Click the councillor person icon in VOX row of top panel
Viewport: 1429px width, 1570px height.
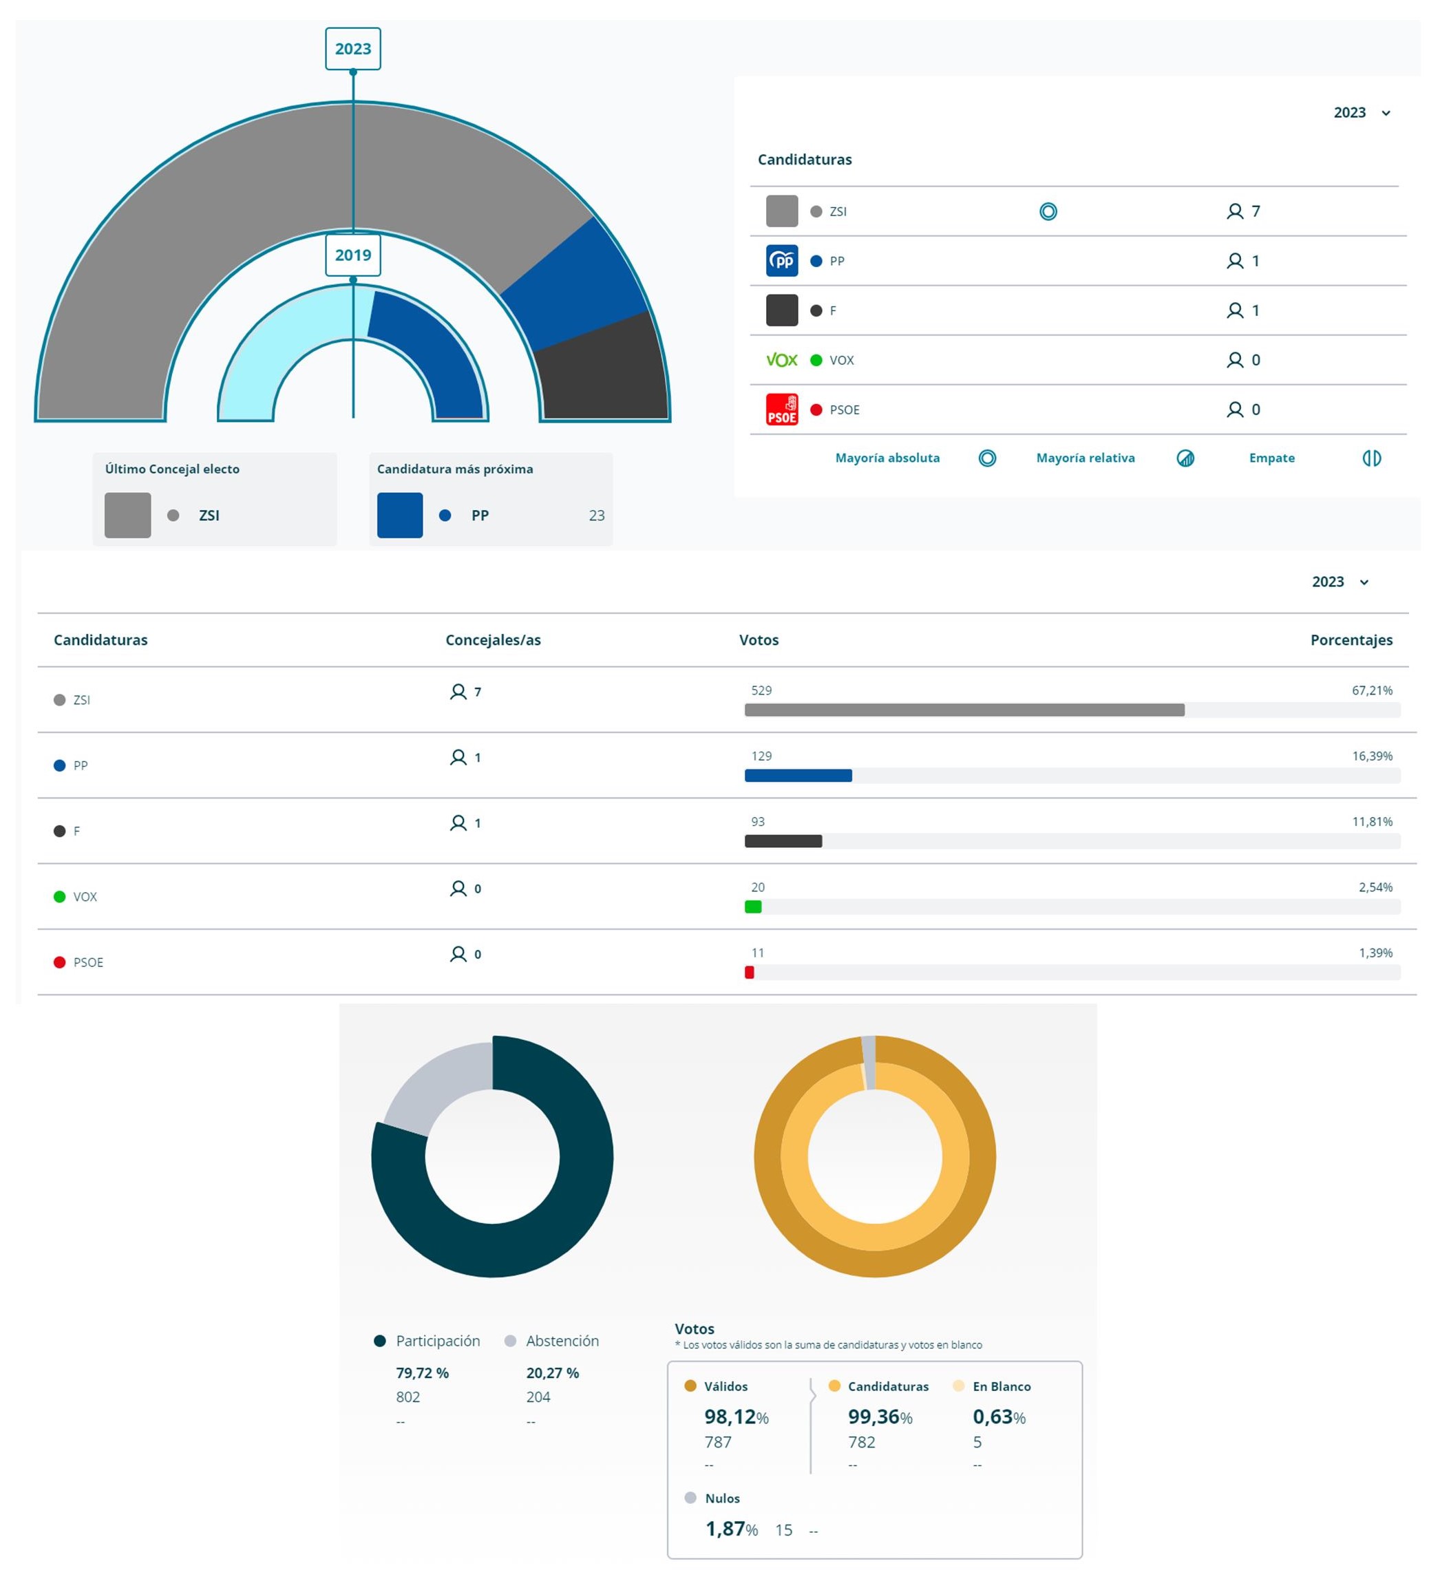(x=1234, y=360)
